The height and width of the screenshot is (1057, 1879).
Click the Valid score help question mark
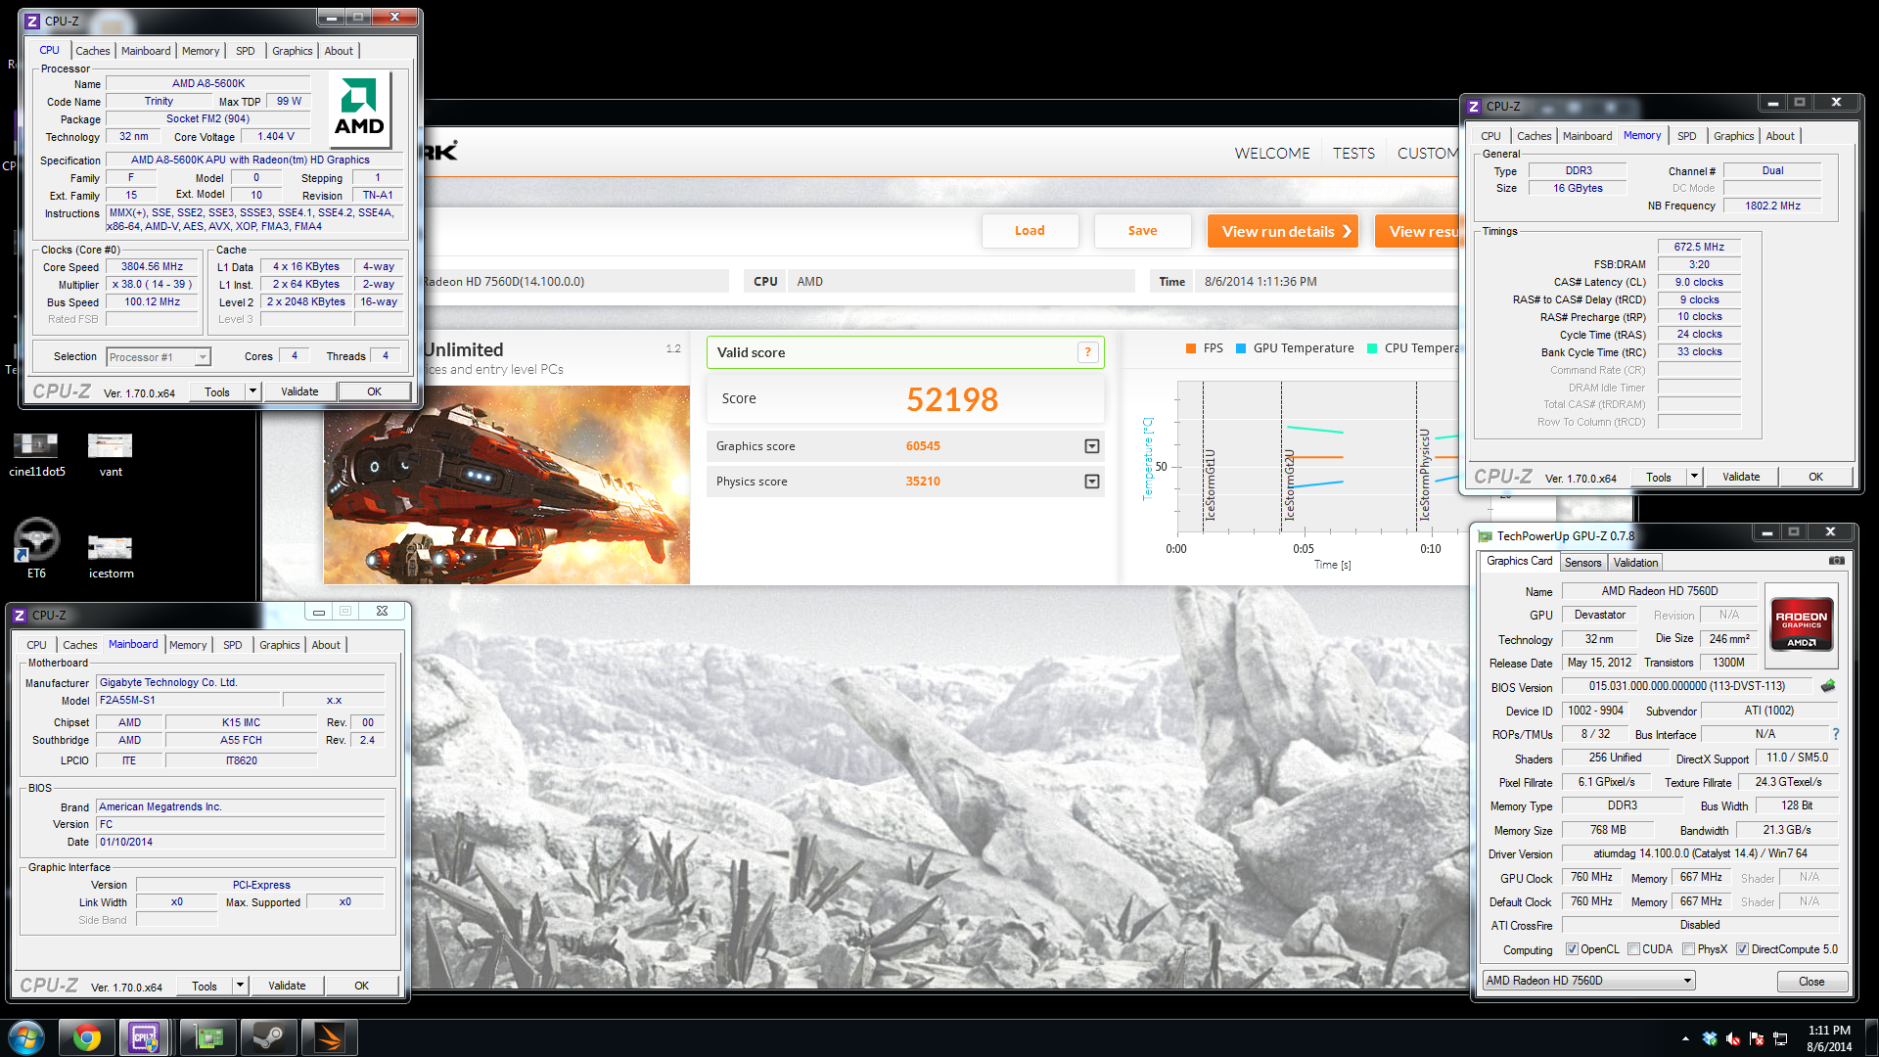[1087, 352]
